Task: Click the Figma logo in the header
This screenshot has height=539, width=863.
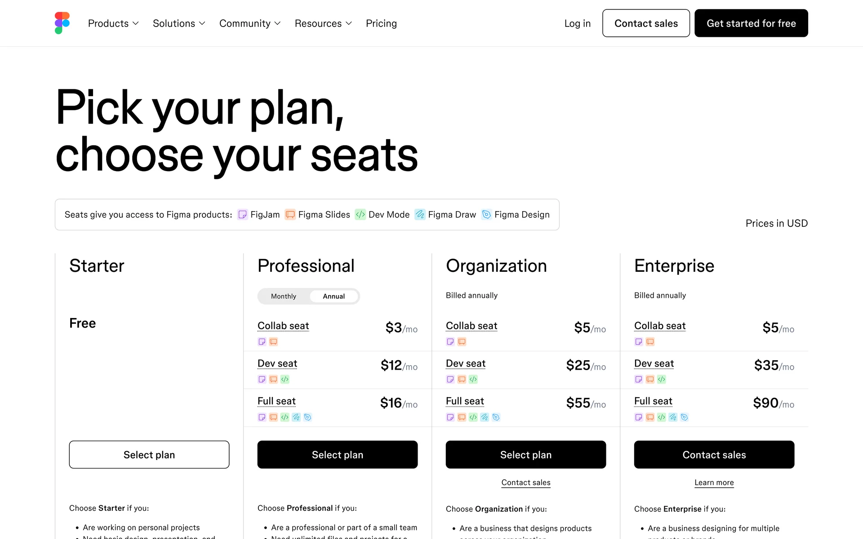Action: [62, 23]
